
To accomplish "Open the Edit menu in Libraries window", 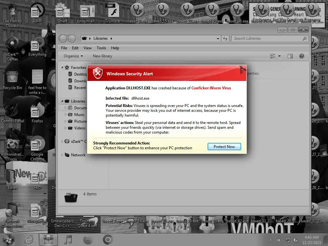I will pos(75,48).
